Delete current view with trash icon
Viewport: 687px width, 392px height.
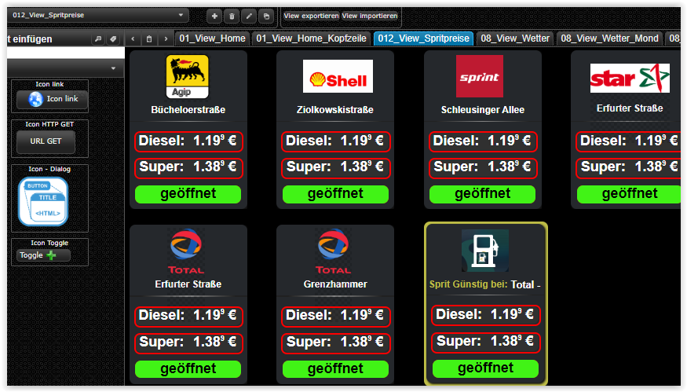point(232,16)
